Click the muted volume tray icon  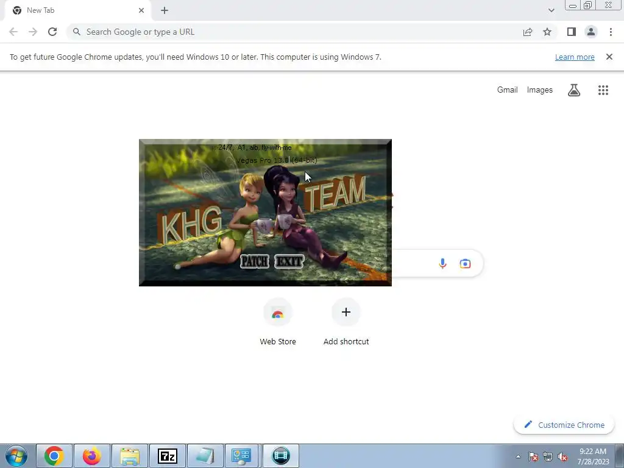point(562,456)
